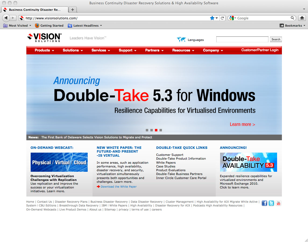Open the careers footer link
Viewport: 308px width, 242px height.
point(157,210)
